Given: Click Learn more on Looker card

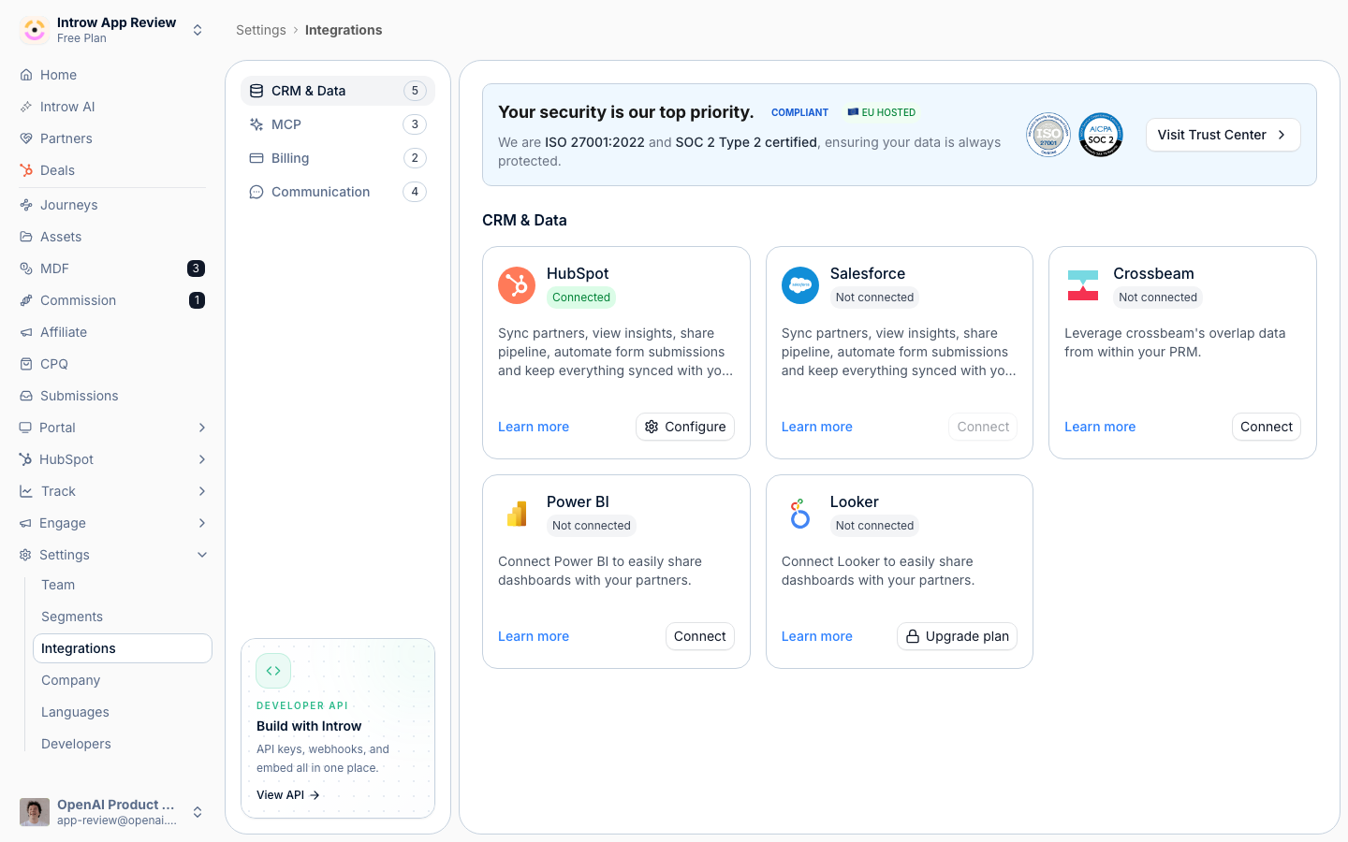Looking at the screenshot, I should tap(817, 636).
